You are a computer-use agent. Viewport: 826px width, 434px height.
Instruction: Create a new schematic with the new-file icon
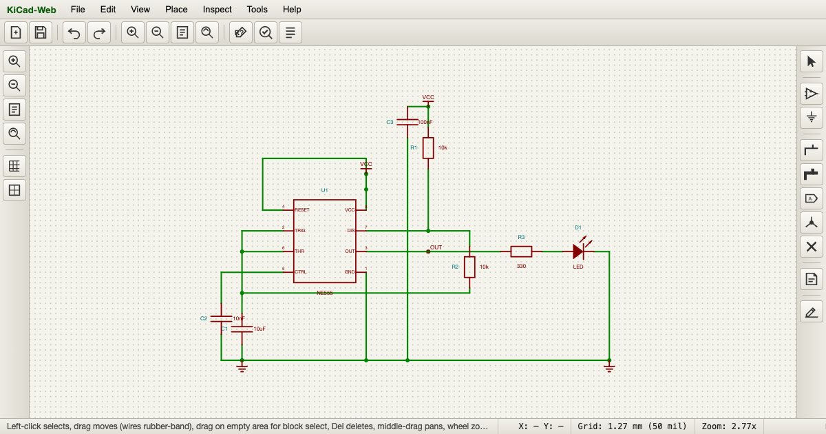tap(16, 32)
